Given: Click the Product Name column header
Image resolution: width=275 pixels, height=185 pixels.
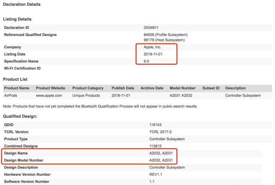Looking at the screenshot, I should point(17,88).
